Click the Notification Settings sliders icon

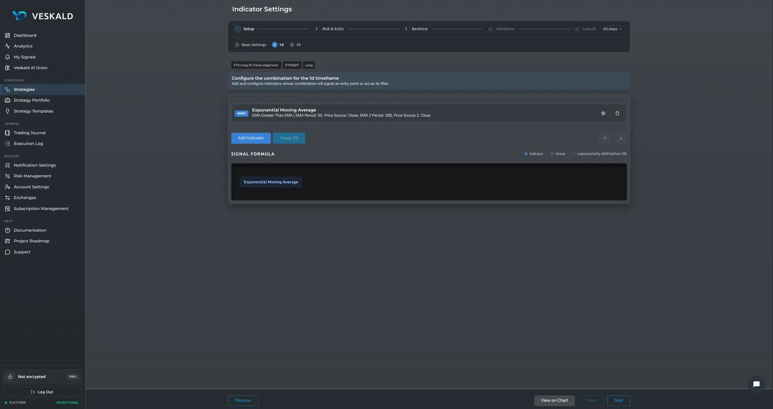(7, 165)
